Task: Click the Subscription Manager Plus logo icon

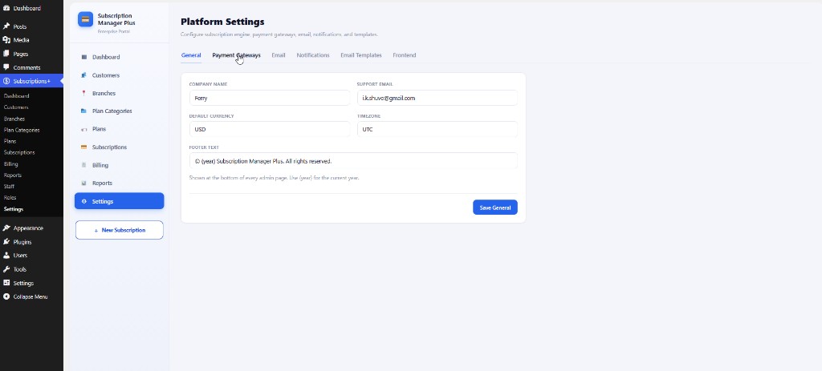Action: pyautogui.click(x=85, y=19)
